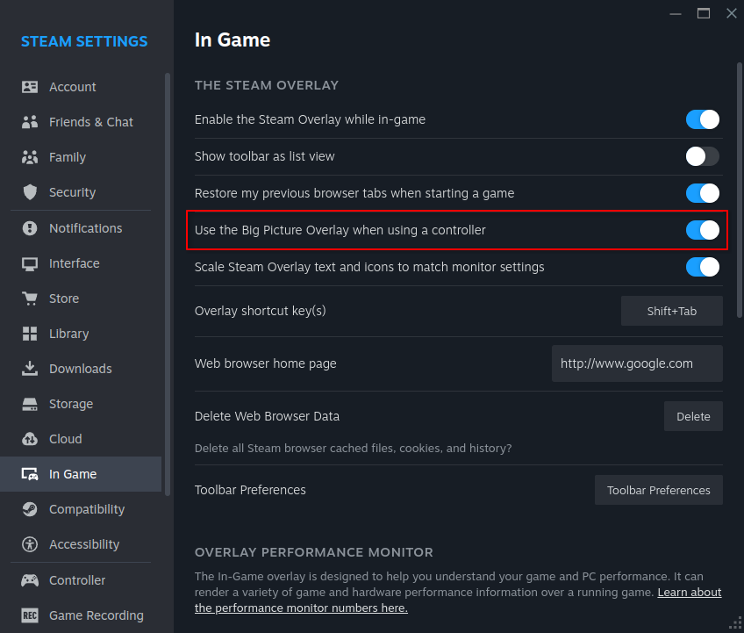Screen dimensions: 744x633
Task: Select the Downloads arrow icon
Action: (x=30, y=369)
